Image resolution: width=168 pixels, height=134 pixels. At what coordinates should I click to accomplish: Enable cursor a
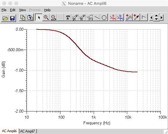point(113,17)
